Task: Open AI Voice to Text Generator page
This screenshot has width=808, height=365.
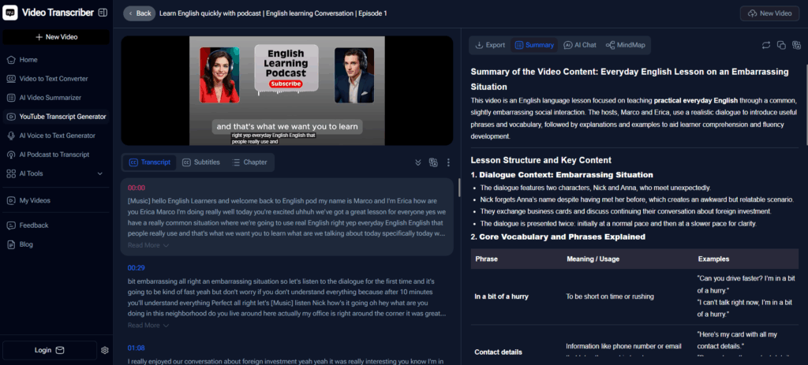Action: click(56, 136)
